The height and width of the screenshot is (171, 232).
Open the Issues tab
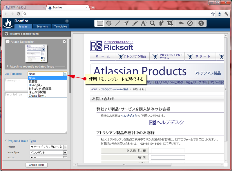(x=23, y=26)
